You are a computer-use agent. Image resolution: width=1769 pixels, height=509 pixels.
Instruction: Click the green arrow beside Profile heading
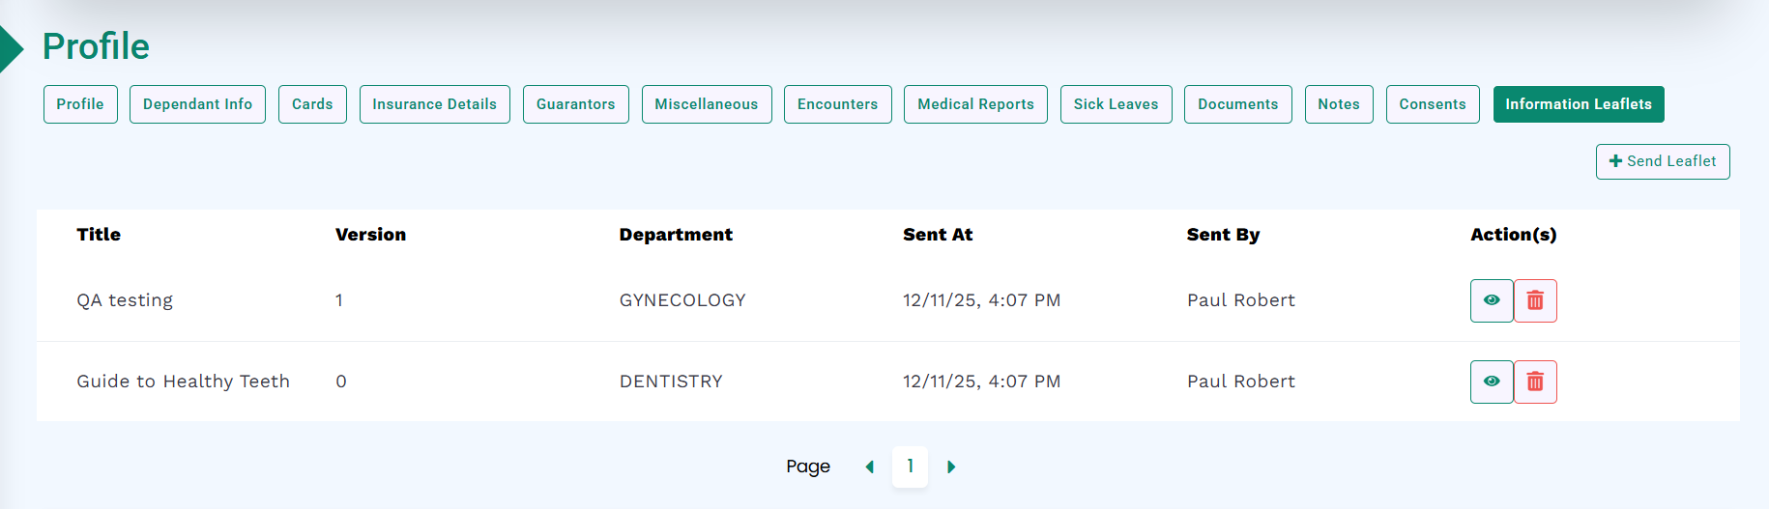(11, 48)
